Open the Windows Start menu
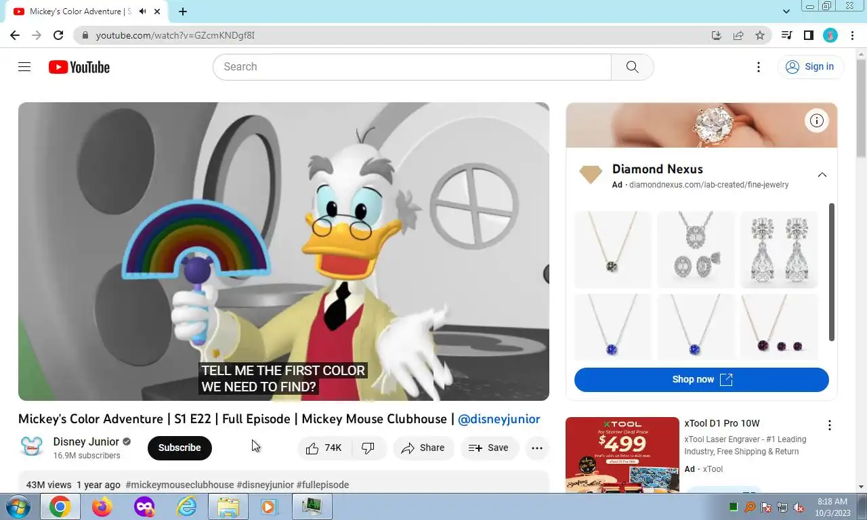Image resolution: width=867 pixels, height=520 pixels. [x=17, y=506]
